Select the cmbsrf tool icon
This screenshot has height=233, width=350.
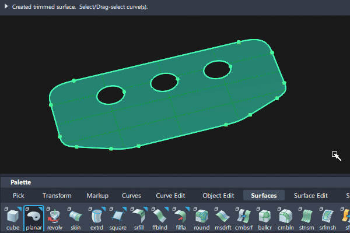pos(244,218)
